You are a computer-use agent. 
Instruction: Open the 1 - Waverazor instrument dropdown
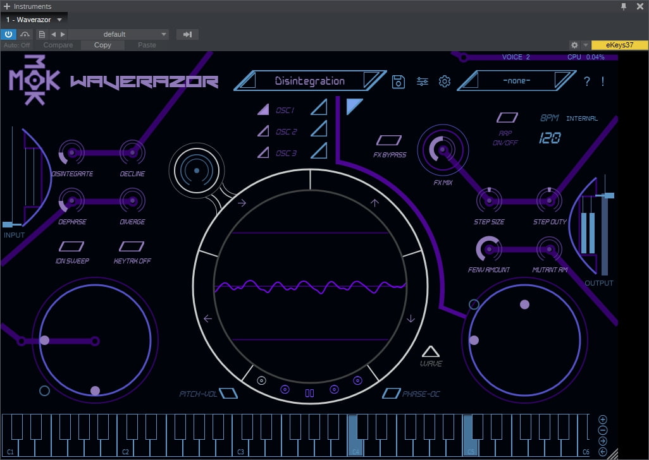[34, 20]
